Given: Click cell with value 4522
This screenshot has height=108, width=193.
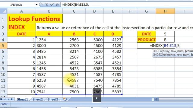Looking at the screenshot, I should (x=74, y=63).
